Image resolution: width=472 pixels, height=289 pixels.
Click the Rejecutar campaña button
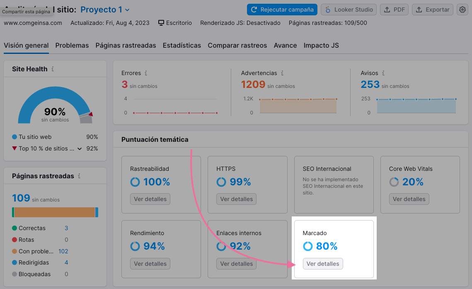tap(282, 9)
